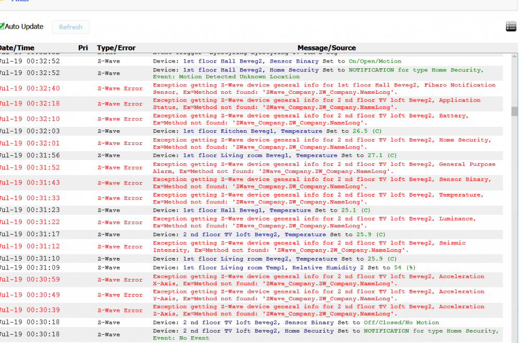
Task: Click the Date/Time column header
Action: [x=17, y=48]
